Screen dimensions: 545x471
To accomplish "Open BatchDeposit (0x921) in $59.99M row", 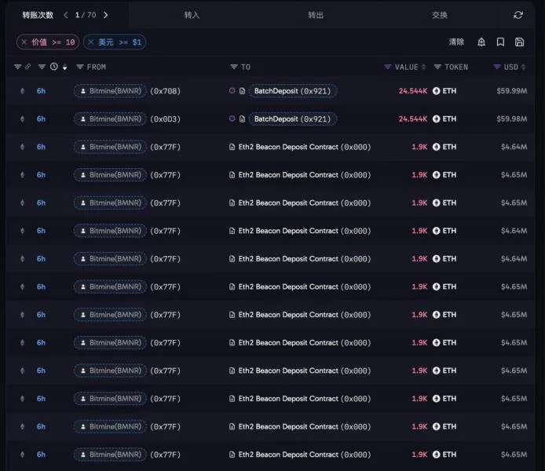I will pyautogui.click(x=293, y=91).
